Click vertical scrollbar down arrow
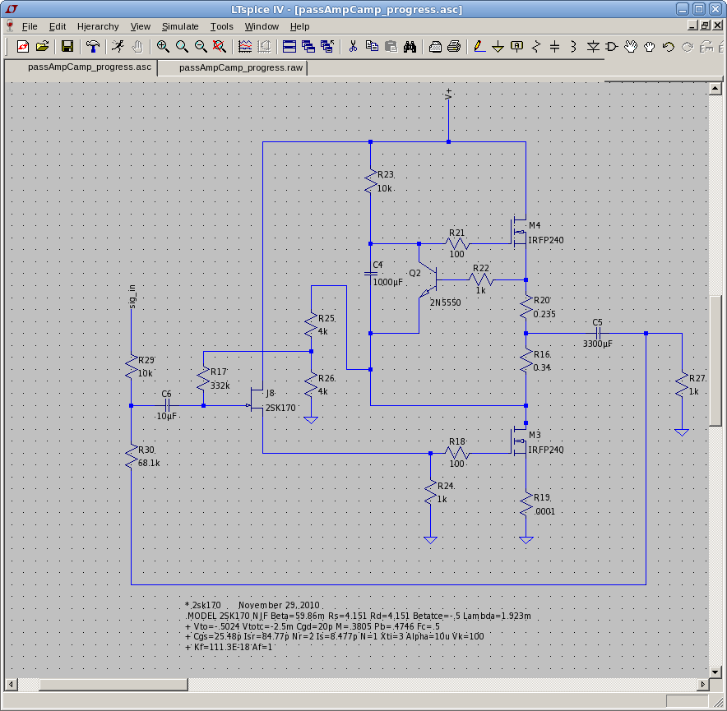 coord(715,672)
